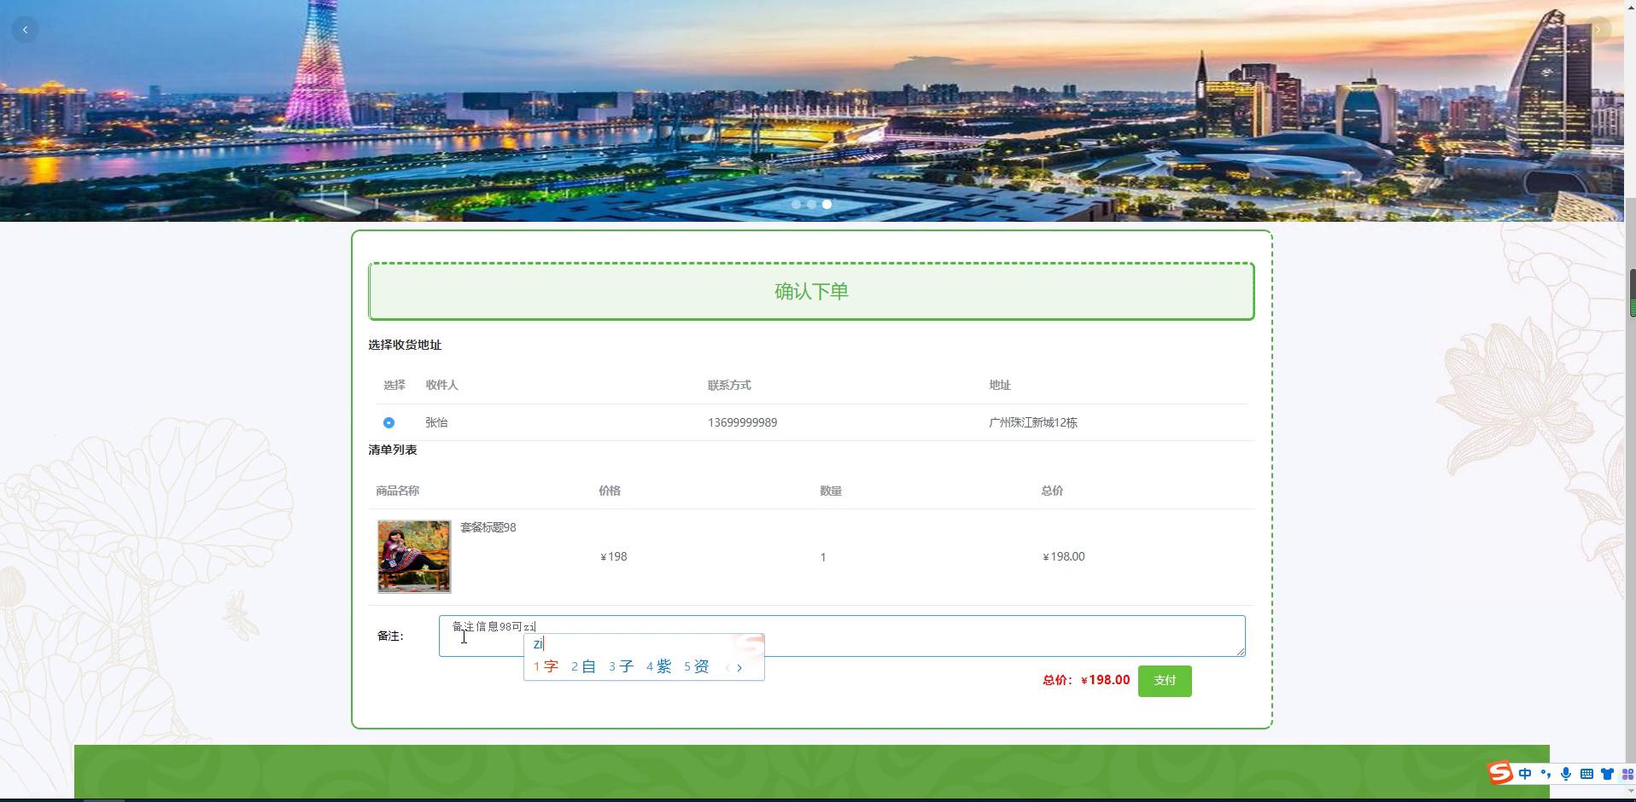The height and width of the screenshot is (802, 1636).
Task: Click the 联系方式 column header
Action: click(x=729, y=385)
